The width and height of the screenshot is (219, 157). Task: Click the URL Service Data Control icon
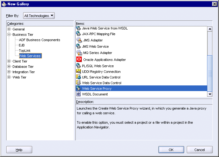pyautogui.click(x=78, y=77)
